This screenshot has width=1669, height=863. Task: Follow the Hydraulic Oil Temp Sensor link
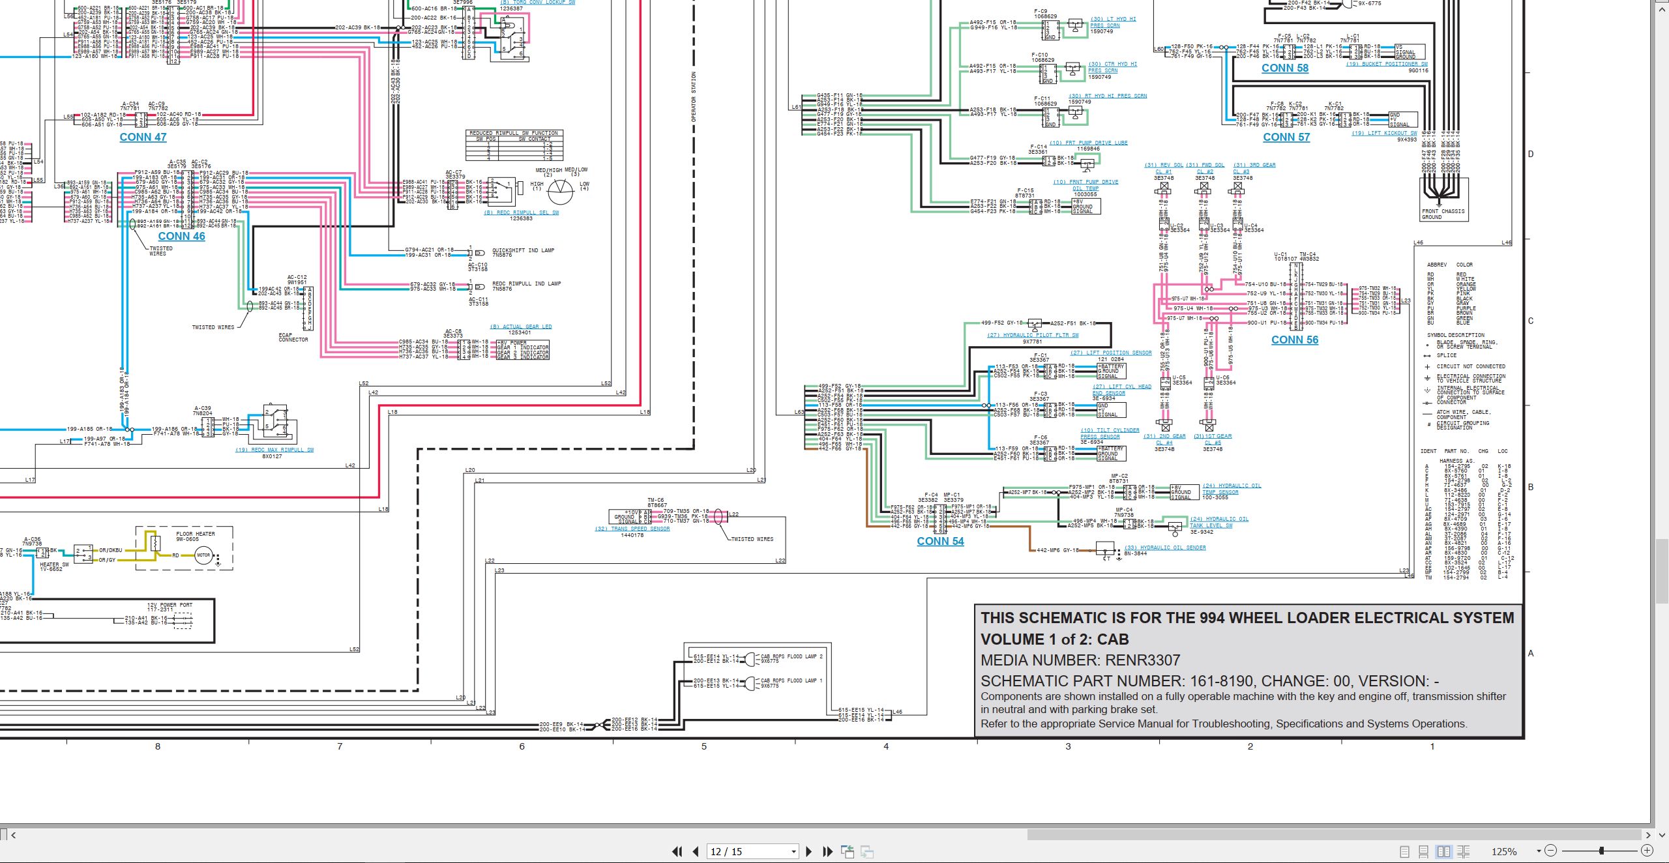[1232, 489]
